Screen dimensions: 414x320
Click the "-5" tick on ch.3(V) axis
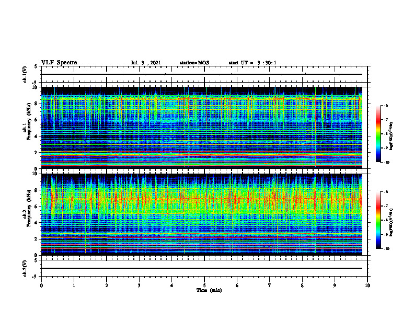34,277
